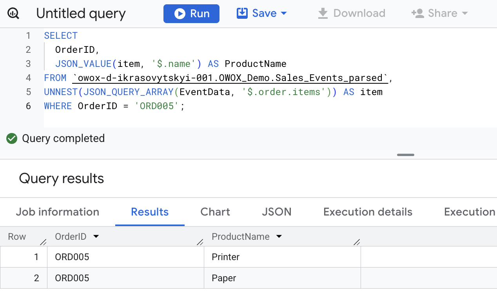
Task: Click the Untitled query title
Action: click(x=81, y=14)
